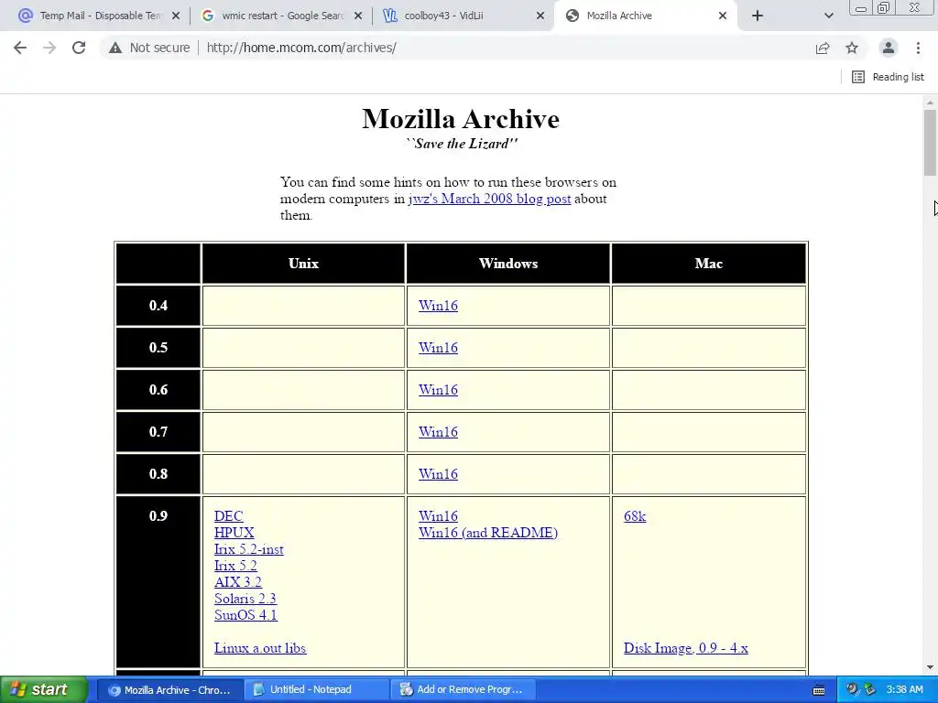Open the Irix 5.2 link
The height and width of the screenshot is (703, 938).
coord(235,566)
